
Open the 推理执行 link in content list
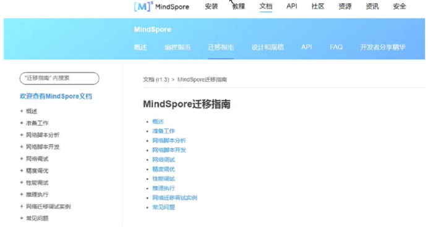163,188
